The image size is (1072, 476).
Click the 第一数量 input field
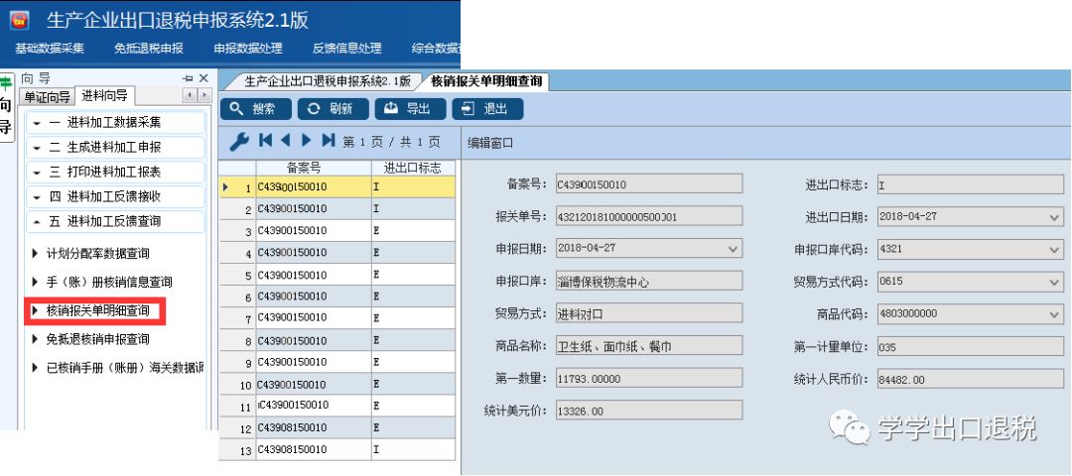tap(649, 379)
